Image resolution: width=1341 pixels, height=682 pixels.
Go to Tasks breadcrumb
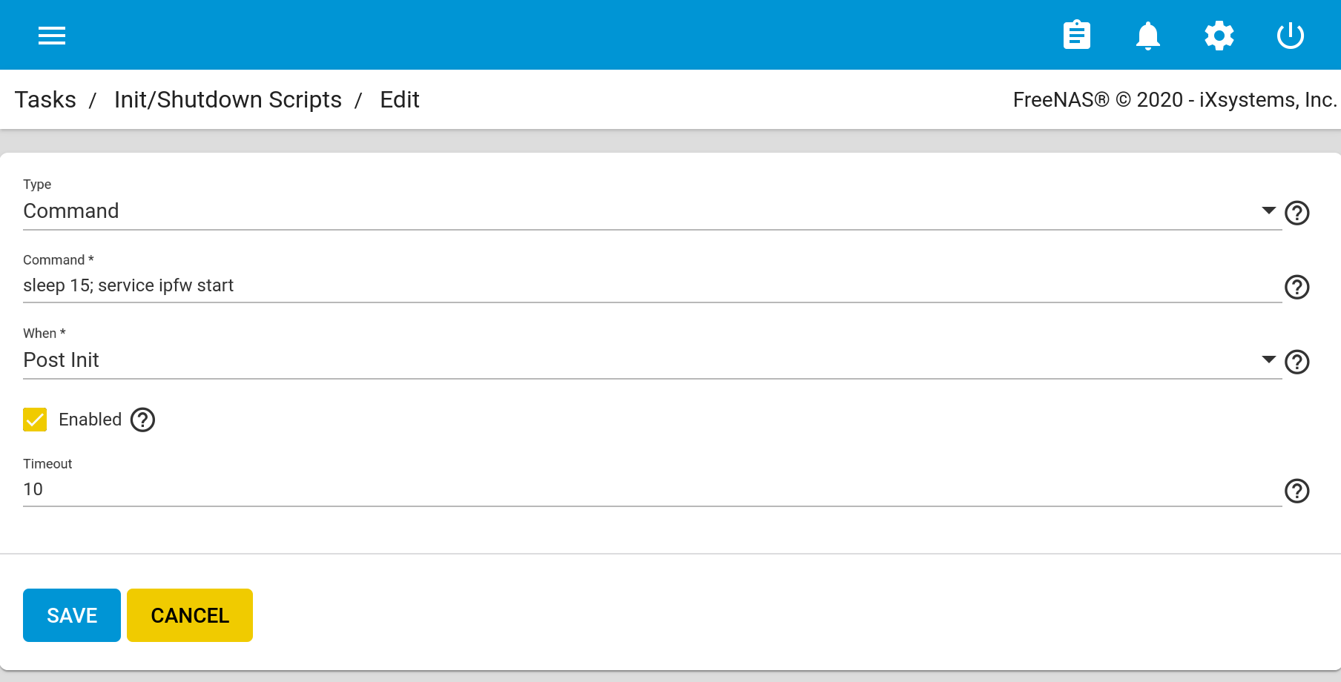45,100
